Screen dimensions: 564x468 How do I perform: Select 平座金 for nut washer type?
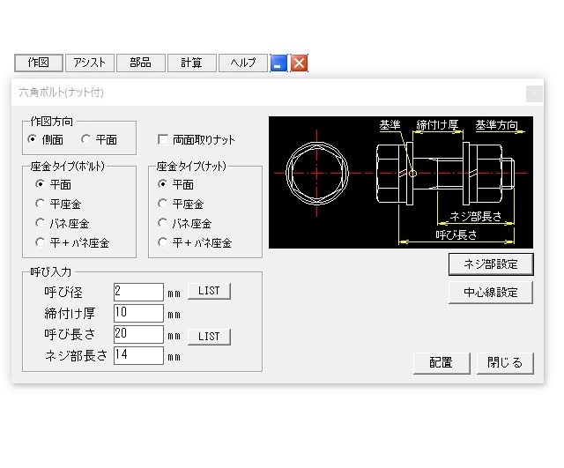pyautogui.click(x=162, y=204)
